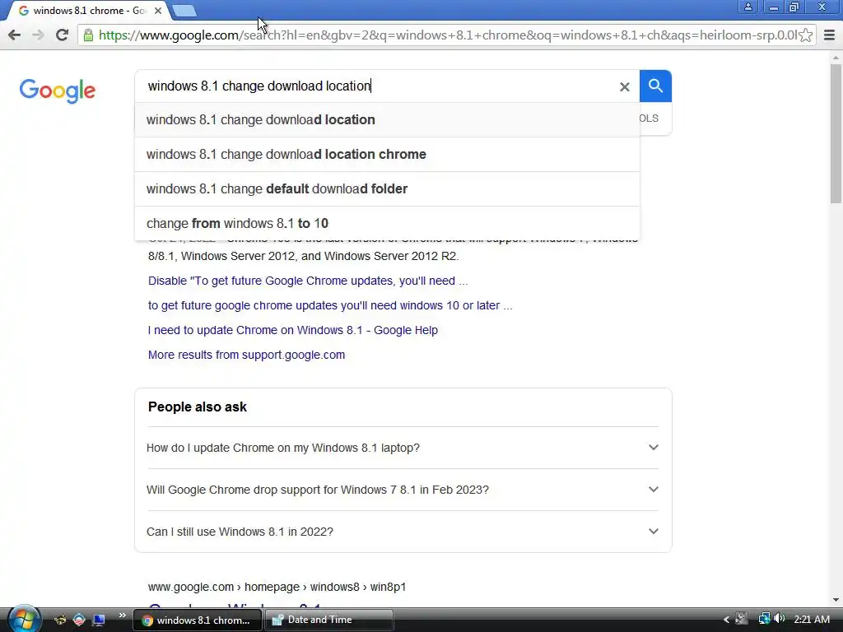Bookmark this page with the star icon
The image size is (843, 632).
[805, 35]
